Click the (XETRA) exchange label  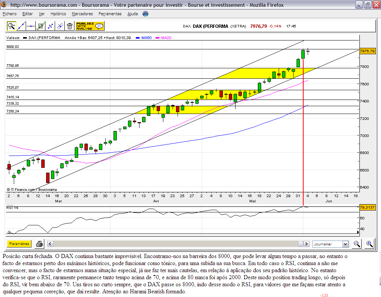coord(238,26)
